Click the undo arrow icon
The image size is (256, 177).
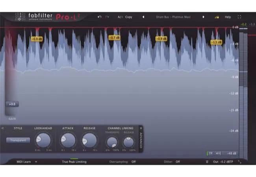coord(100,17)
